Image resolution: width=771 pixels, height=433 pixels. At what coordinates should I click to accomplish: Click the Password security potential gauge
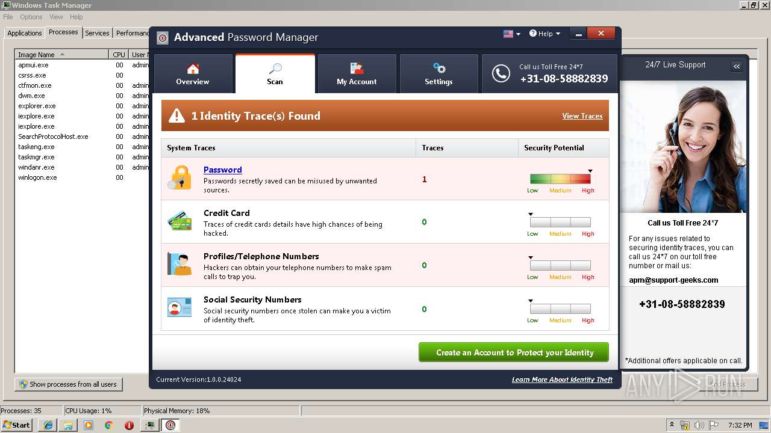coord(560,179)
